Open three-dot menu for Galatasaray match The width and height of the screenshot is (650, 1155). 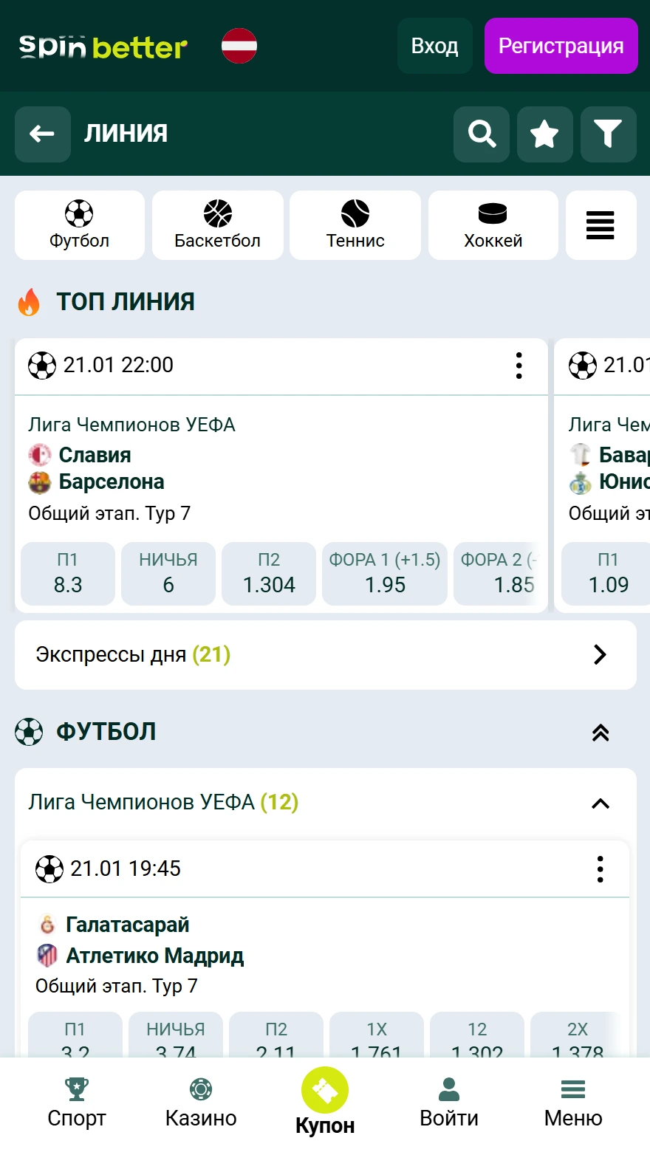click(x=601, y=869)
